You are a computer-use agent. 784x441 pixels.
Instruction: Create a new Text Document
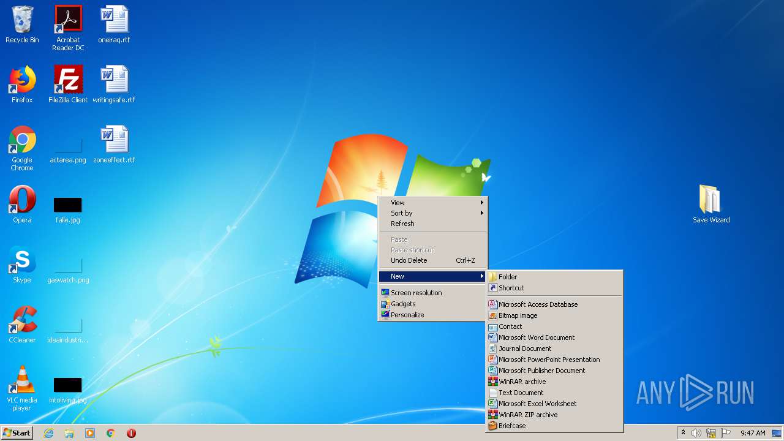click(x=554, y=393)
